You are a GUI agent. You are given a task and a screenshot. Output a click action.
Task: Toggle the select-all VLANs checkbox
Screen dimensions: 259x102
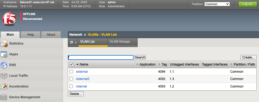click(x=72, y=64)
